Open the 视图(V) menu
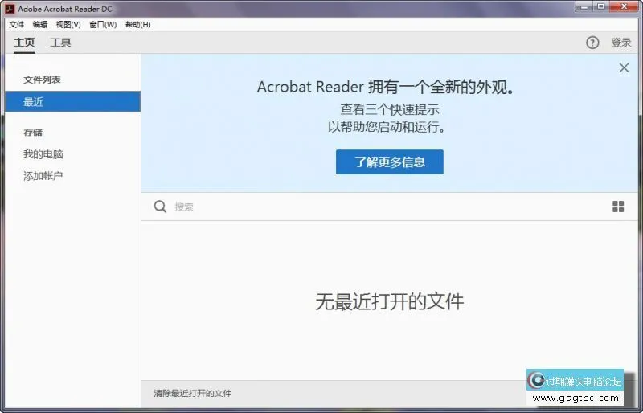 68,25
